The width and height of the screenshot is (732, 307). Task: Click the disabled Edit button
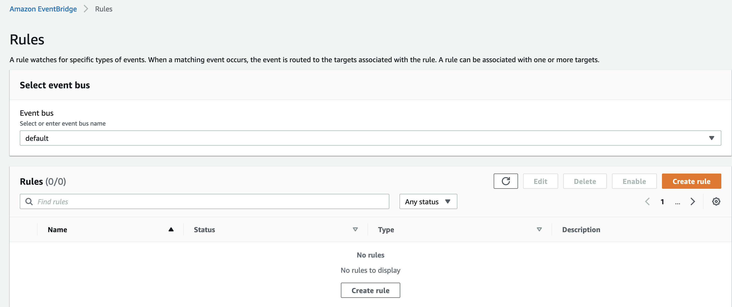click(x=540, y=181)
